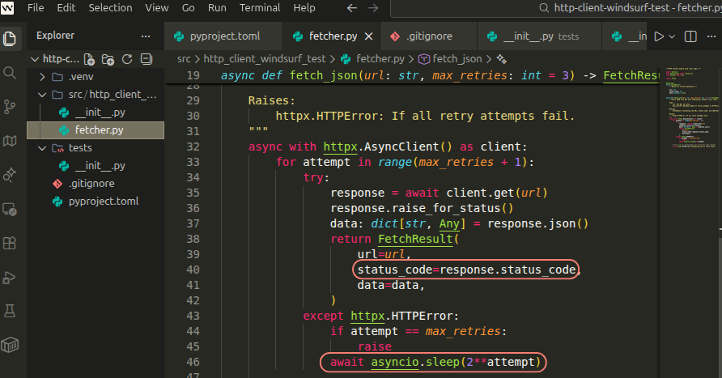The image size is (722, 378).
Task: Open run options dropdown arrow
Action: (672, 36)
